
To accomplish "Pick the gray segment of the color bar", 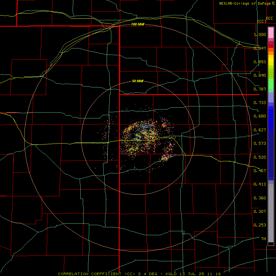I will pyautogui.click(x=271, y=213).
